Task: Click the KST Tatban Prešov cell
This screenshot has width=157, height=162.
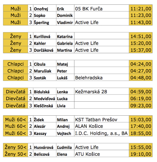Action: pyautogui.click(x=102, y=119)
